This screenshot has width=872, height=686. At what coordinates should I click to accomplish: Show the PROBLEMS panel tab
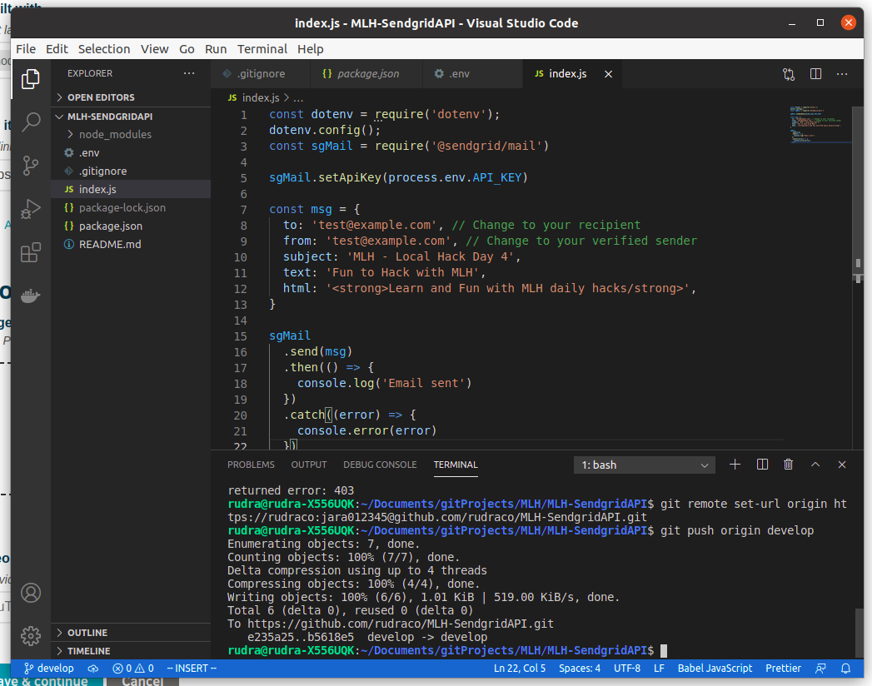pyautogui.click(x=251, y=465)
